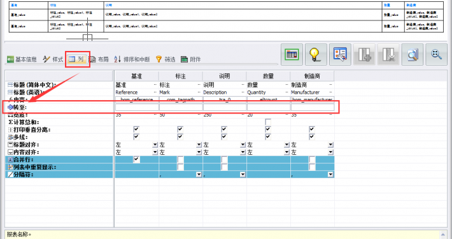452x239 pixels.
Task: Open the 布局 tab
Action: click(x=99, y=59)
